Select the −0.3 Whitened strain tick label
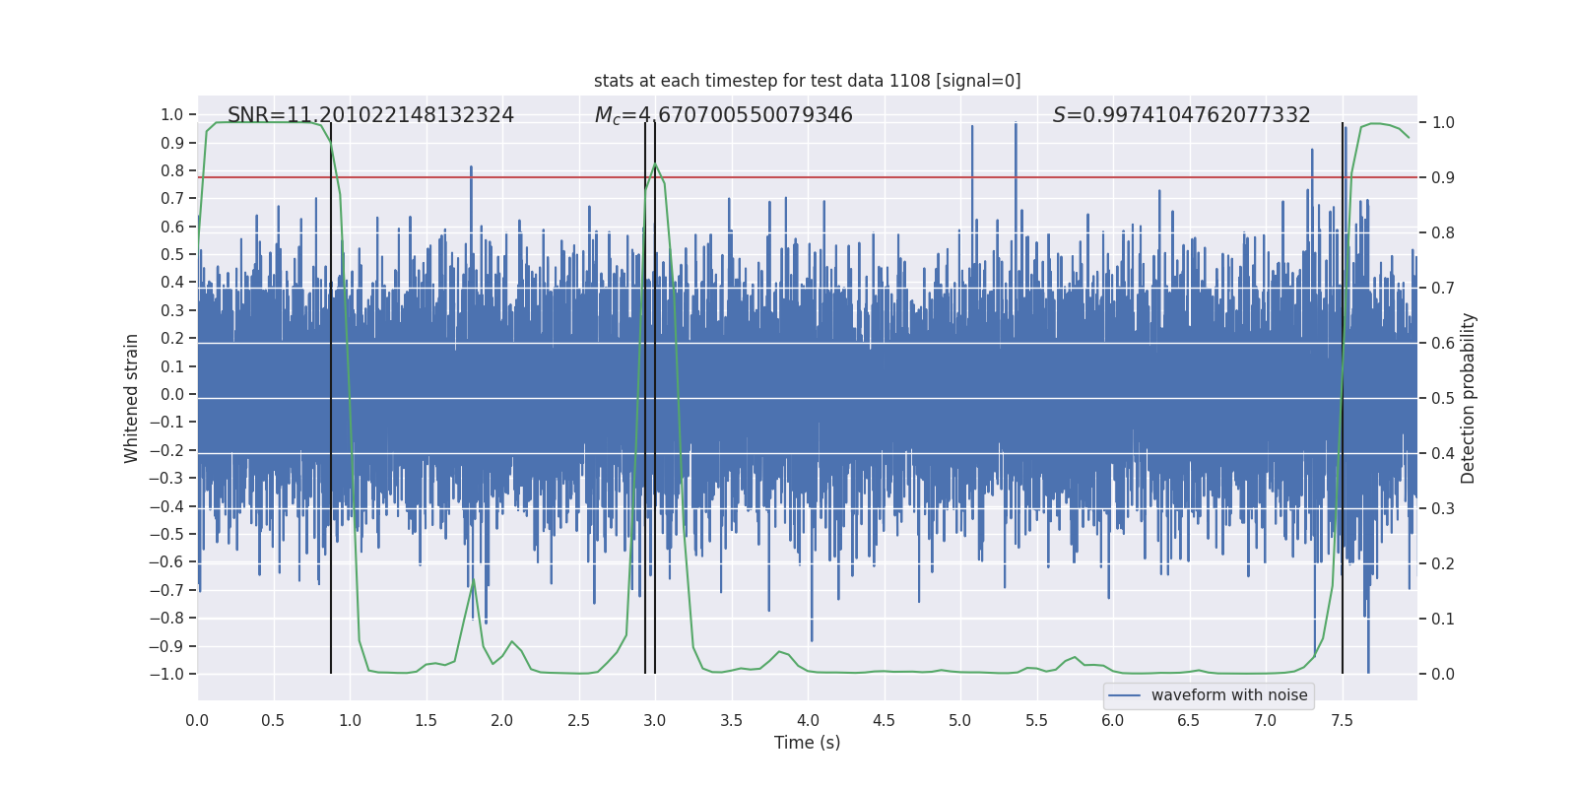This screenshot has width=1576, height=788. pos(166,479)
